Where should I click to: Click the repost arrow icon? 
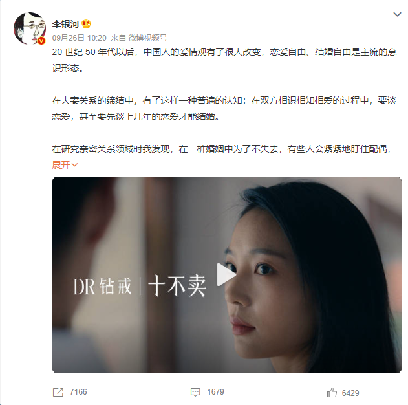58,392
